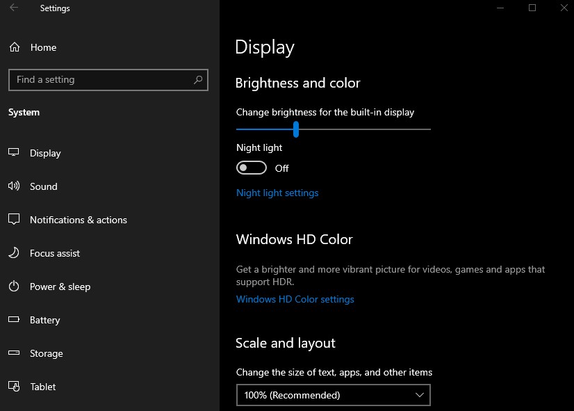The image size is (574, 411).
Task: Click the Sound speaker icon
Action: (14, 186)
